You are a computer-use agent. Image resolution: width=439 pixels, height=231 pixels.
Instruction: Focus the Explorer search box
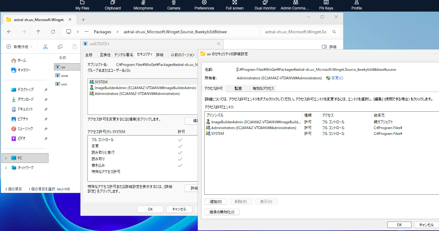pyautogui.click(x=296, y=32)
